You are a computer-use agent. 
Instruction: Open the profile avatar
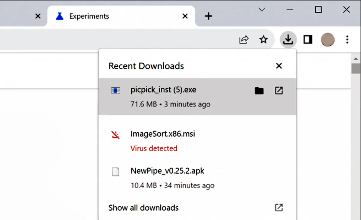[328, 39]
